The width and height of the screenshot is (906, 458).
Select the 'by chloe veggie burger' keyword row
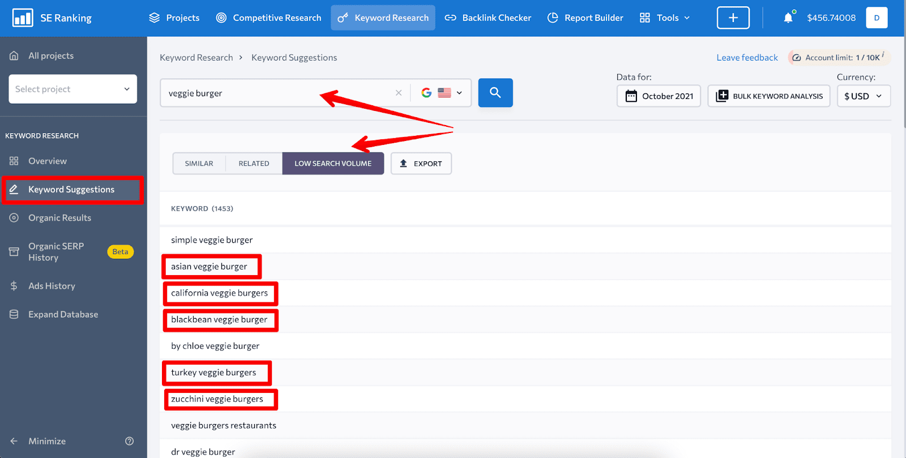(x=525, y=346)
